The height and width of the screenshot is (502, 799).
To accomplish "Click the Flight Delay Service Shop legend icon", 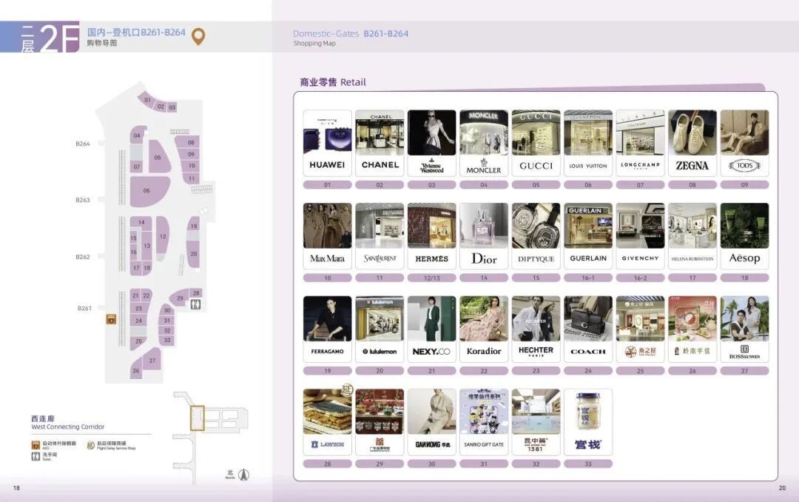I will tap(91, 445).
